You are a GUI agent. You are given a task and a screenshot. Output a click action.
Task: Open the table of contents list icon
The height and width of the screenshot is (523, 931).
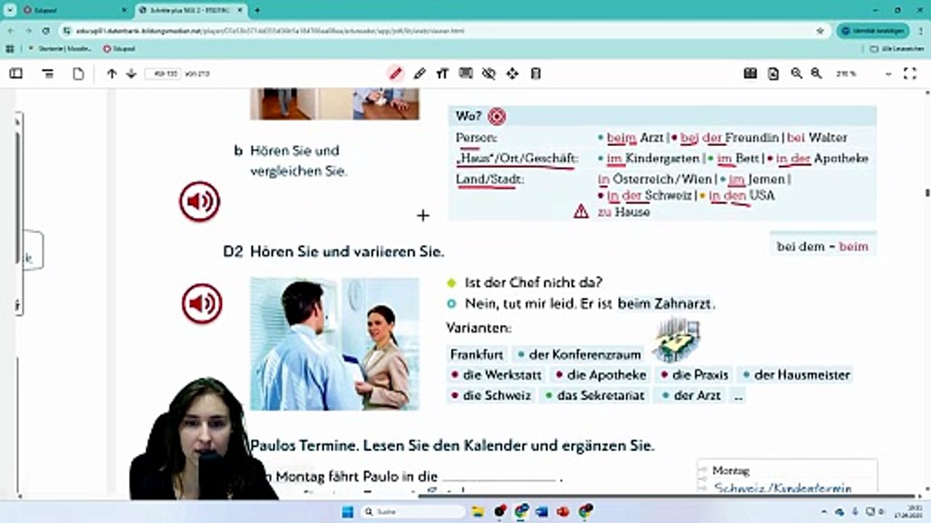point(48,73)
